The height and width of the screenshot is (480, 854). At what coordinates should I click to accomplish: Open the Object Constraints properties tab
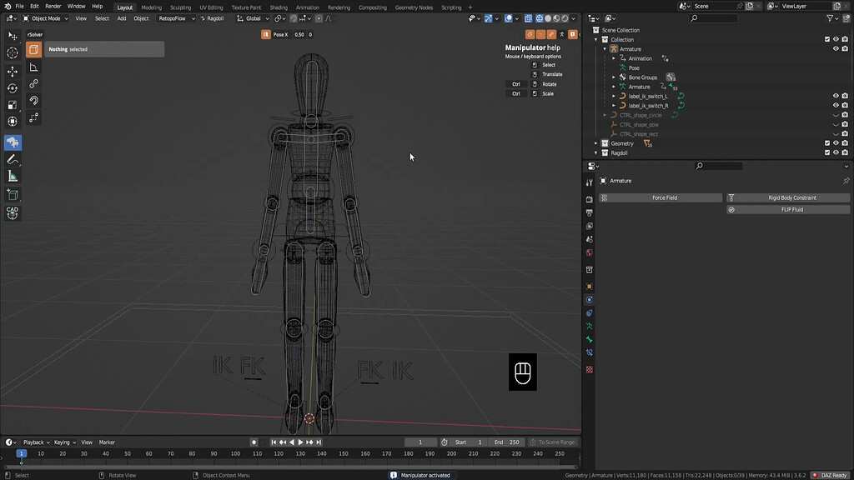point(590,313)
